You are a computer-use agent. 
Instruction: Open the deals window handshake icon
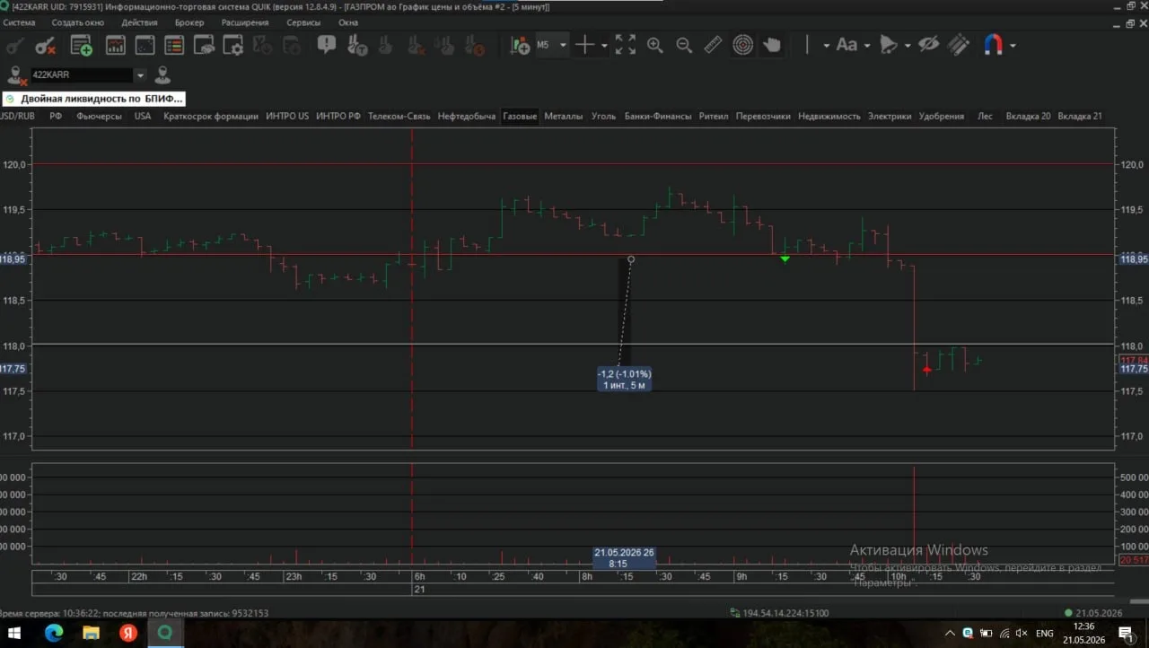point(204,45)
